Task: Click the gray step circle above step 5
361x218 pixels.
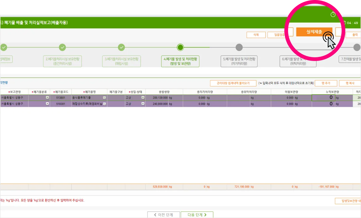Action: coord(239,47)
